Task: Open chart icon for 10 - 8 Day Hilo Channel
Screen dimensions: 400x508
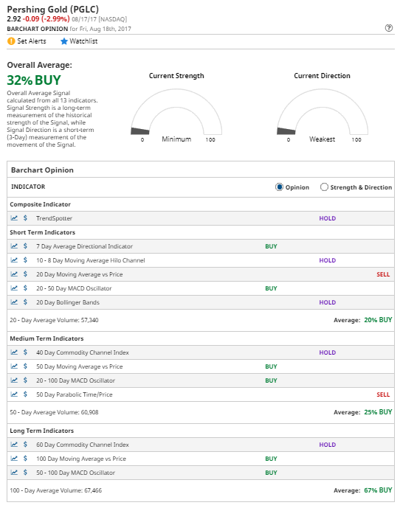Action: (14, 260)
